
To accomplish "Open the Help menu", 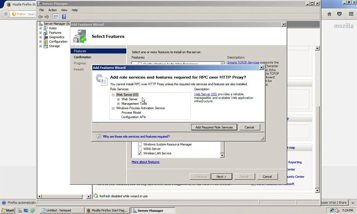I will pyautogui.click(x=74, y=10).
